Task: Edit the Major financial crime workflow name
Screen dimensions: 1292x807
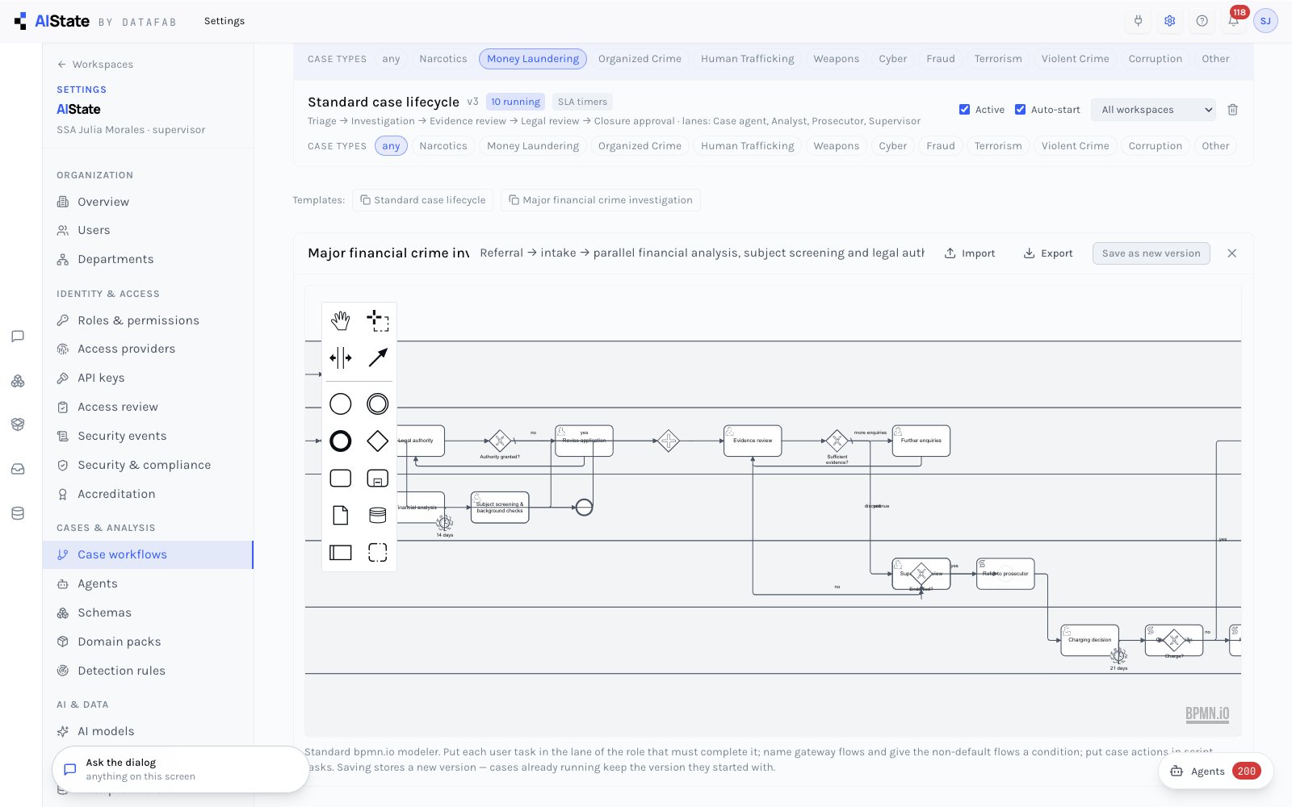Action: pos(388,253)
